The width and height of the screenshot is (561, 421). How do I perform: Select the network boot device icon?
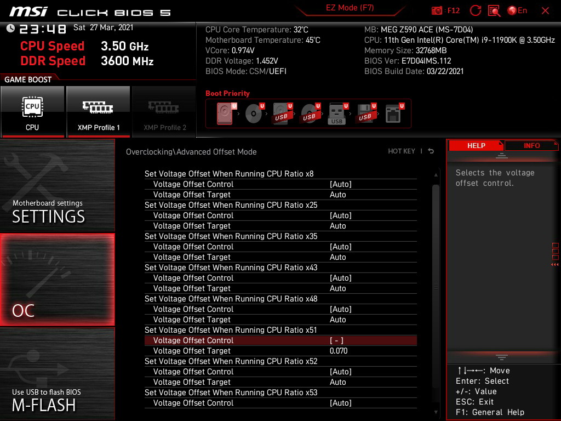[394, 114]
